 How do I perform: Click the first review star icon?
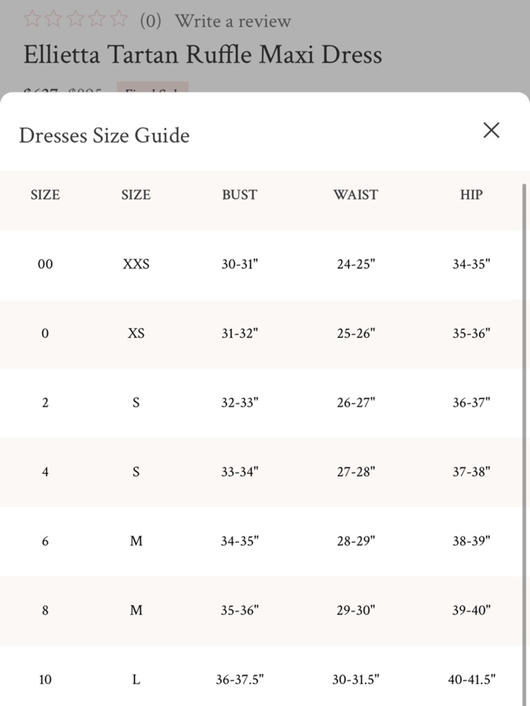click(x=32, y=19)
